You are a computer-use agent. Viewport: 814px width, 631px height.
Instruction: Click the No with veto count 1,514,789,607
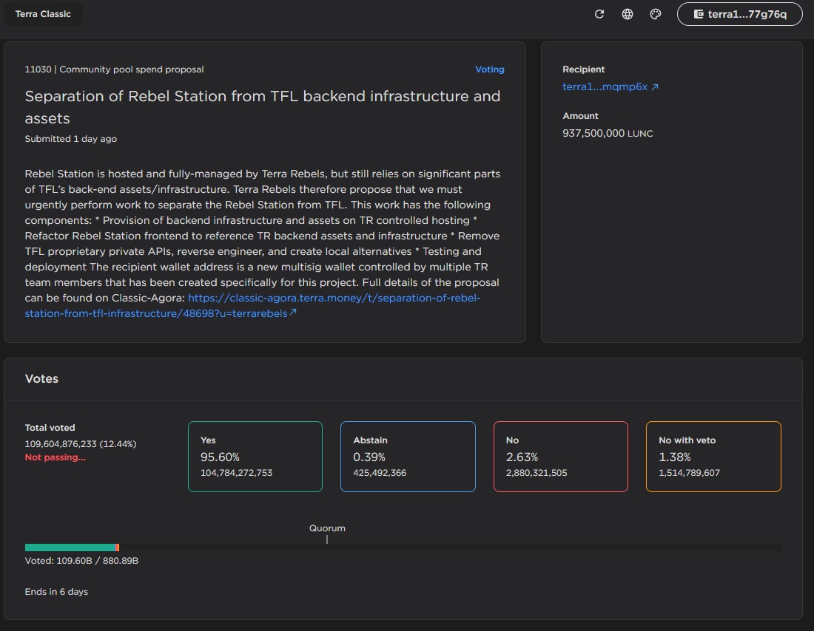click(690, 472)
